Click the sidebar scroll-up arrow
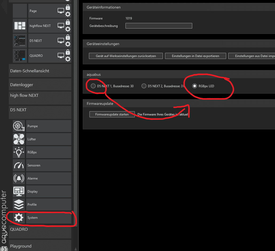This screenshot has height=251, width=275. [76, 249]
